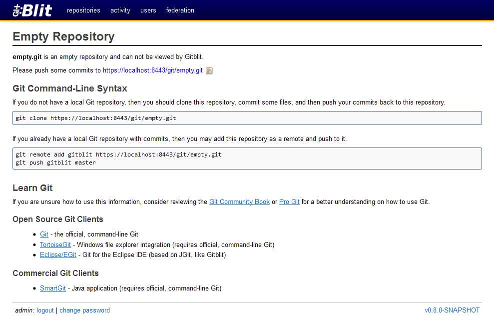Click the change password link

tap(85, 310)
